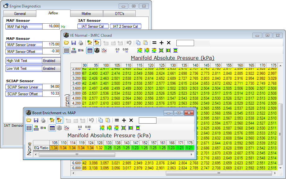The image size is (286, 179).
Task: Toggle chart-over-table view in VE Normal window
Action: tap(74, 50)
